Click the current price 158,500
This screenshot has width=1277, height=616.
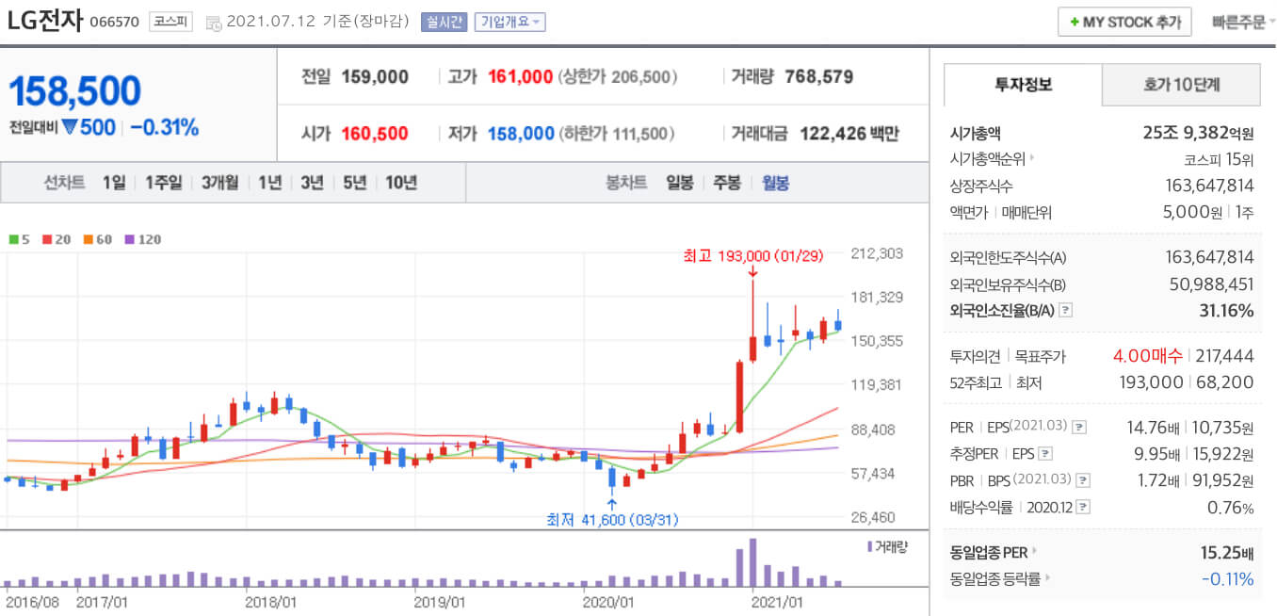74,90
